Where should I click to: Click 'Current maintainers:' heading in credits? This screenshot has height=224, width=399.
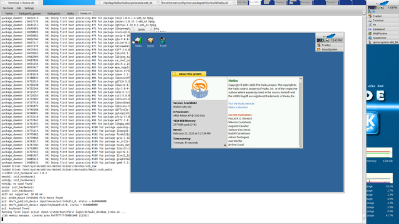click(240, 114)
